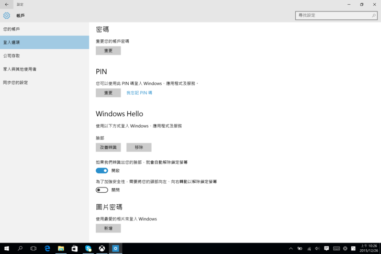Open the touch keyboard from tray
Image resolution: width=381 pixels, height=254 pixels.
(337, 248)
